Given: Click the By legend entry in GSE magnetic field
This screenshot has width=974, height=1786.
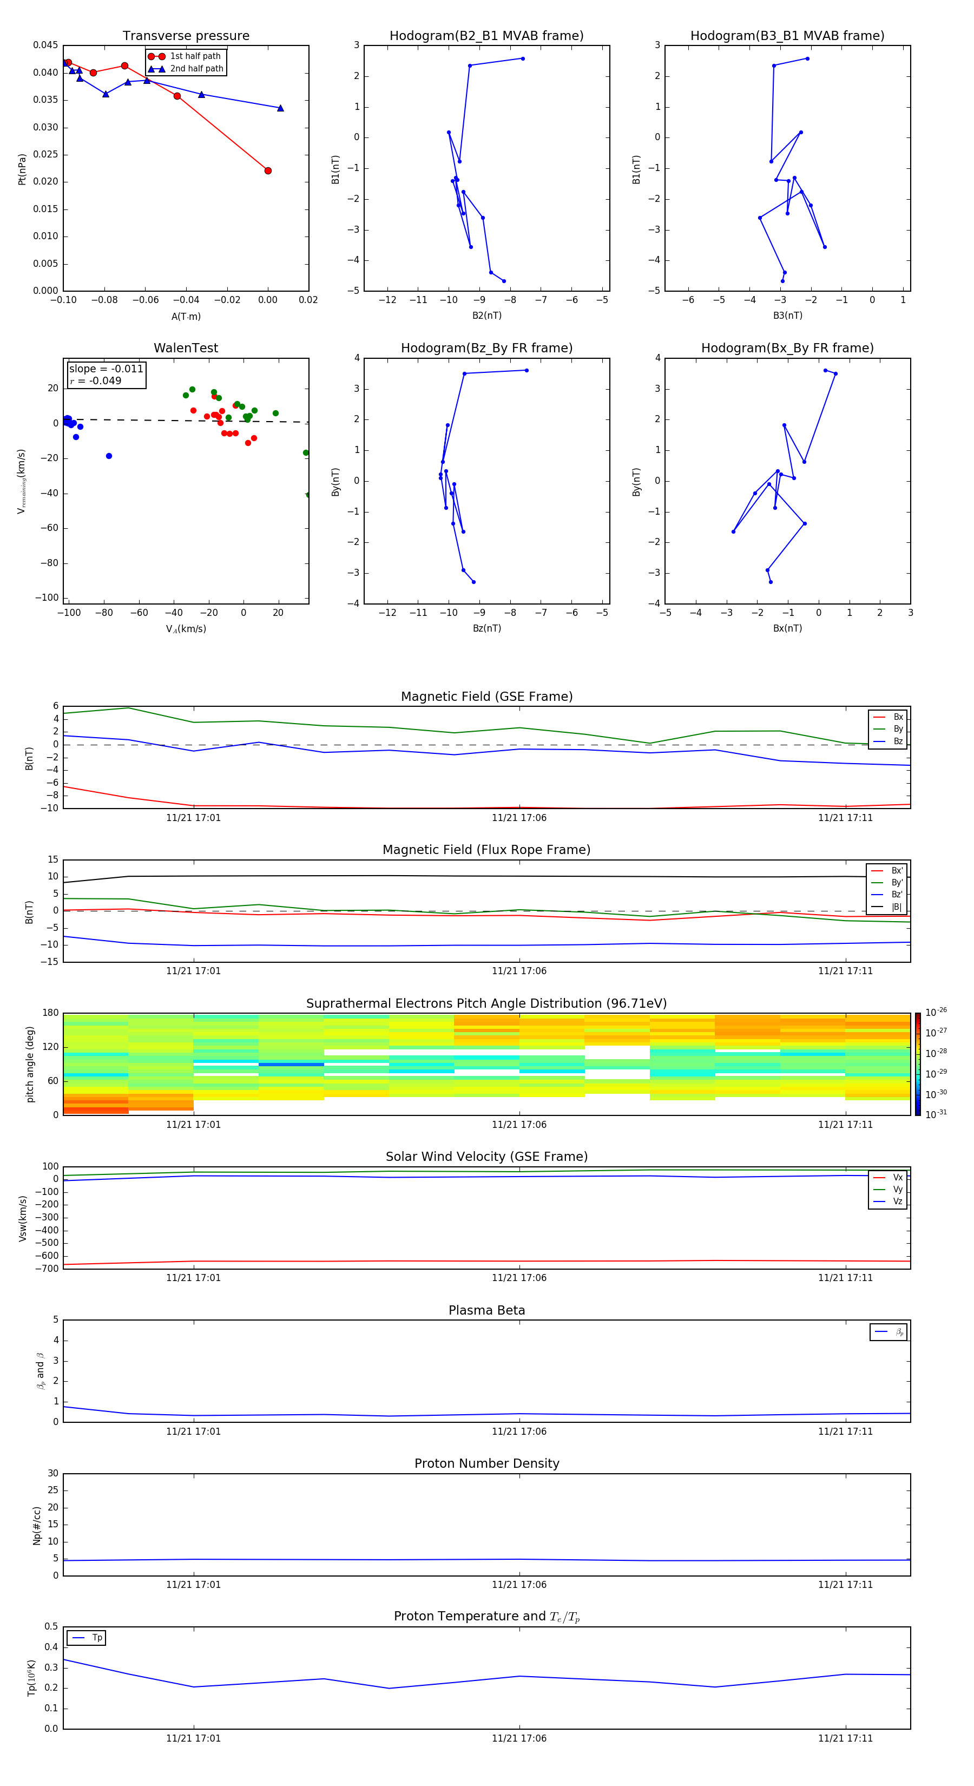Looking at the screenshot, I should coord(888,728).
